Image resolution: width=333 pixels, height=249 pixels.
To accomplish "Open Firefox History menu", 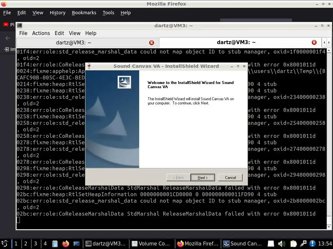I will tap(58, 13).
